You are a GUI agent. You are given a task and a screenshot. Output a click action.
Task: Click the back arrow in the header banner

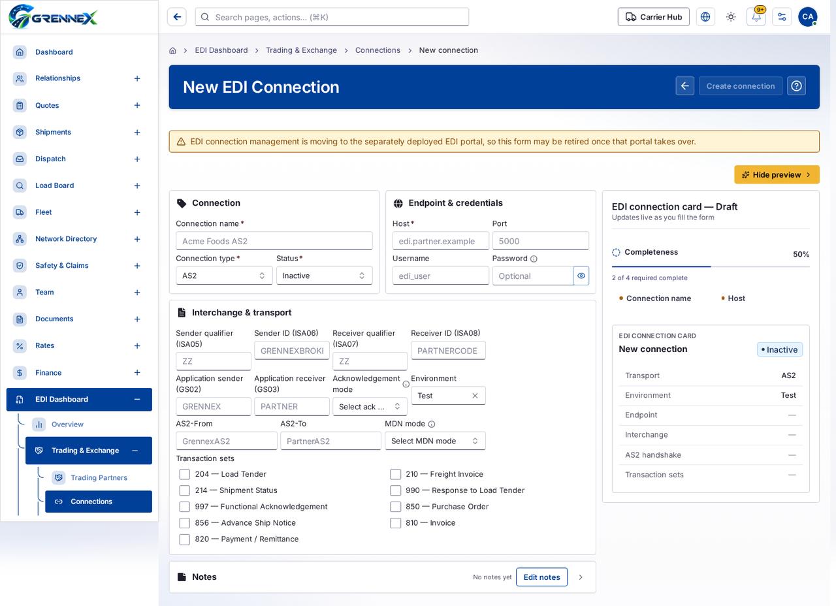[685, 86]
